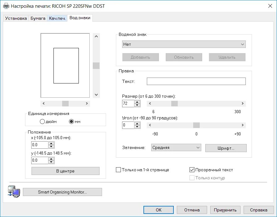Image resolution: width=277 pixels, height=217 pixels.
Task: Open Smart Organizing Monitor...
Action: pos(62,192)
